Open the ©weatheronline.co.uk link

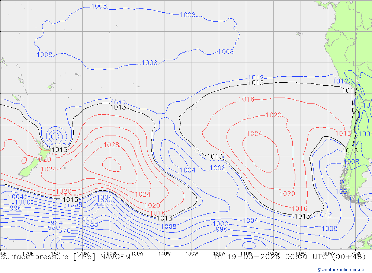(x=341, y=270)
